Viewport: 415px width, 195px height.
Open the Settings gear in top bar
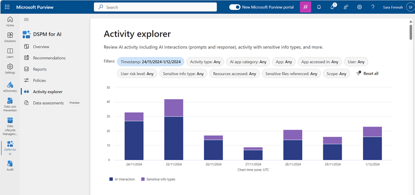click(x=360, y=7)
